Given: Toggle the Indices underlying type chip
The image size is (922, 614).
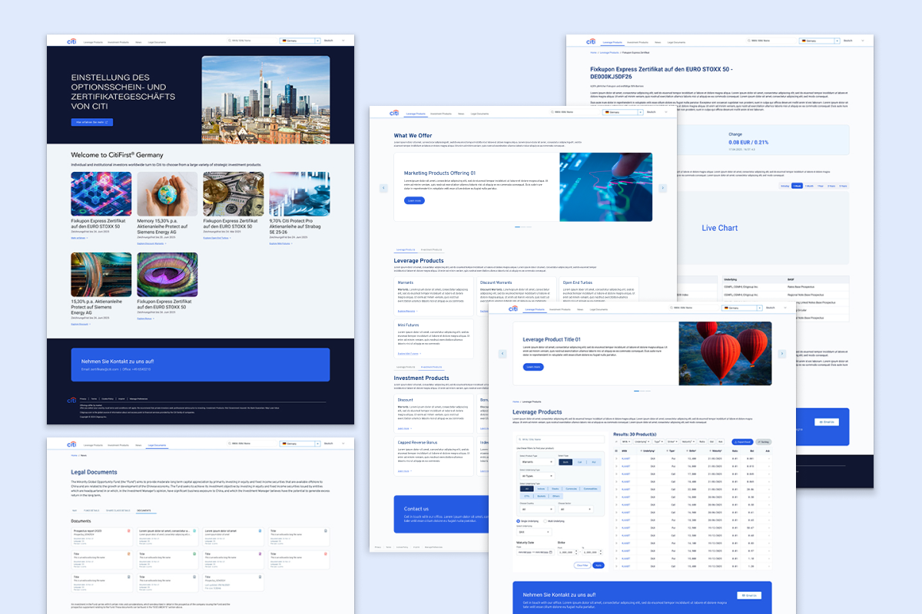Looking at the screenshot, I should click(541, 489).
